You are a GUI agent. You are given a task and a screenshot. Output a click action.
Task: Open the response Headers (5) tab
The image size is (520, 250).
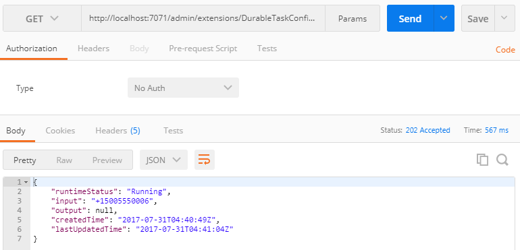tap(118, 131)
